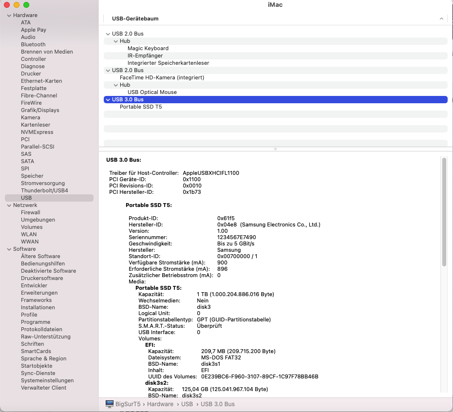Viewport: 453px width, 412px height.
Task: Click serial number 1234567E7490
Action: [x=237, y=237]
